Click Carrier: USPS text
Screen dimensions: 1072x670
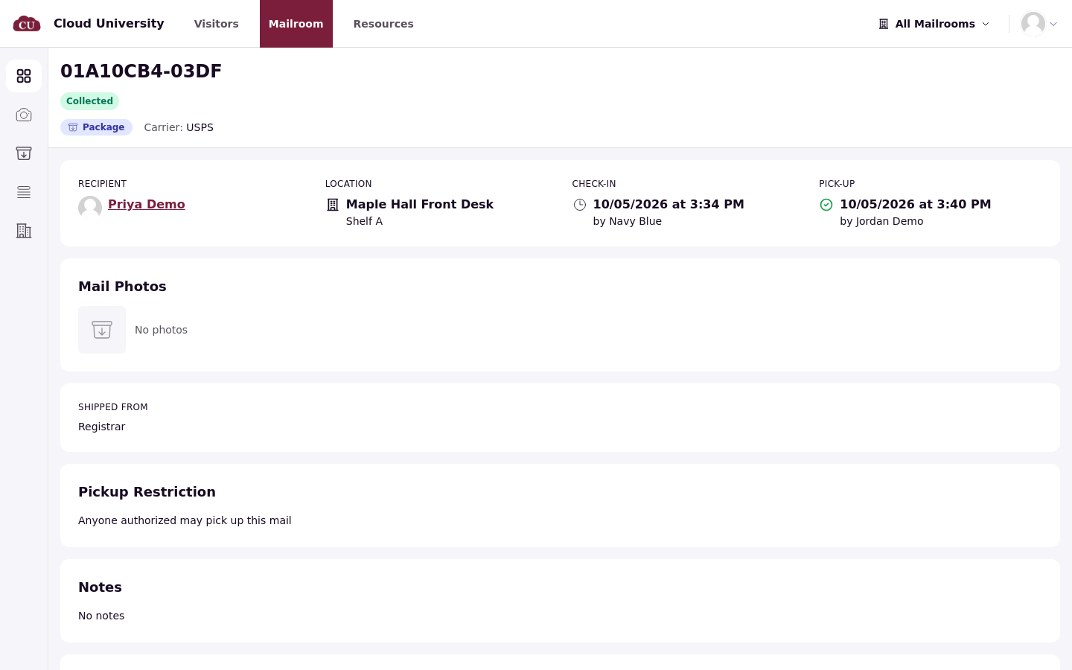[x=179, y=127]
